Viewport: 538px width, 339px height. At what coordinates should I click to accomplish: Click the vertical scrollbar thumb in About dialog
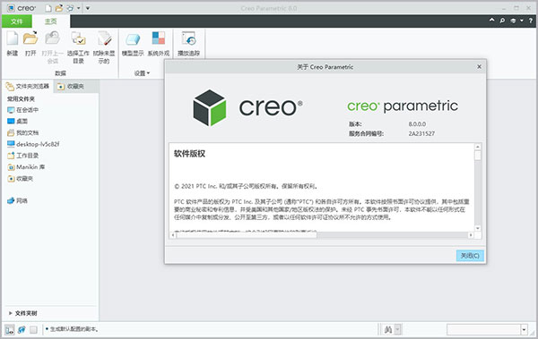[478, 156]
